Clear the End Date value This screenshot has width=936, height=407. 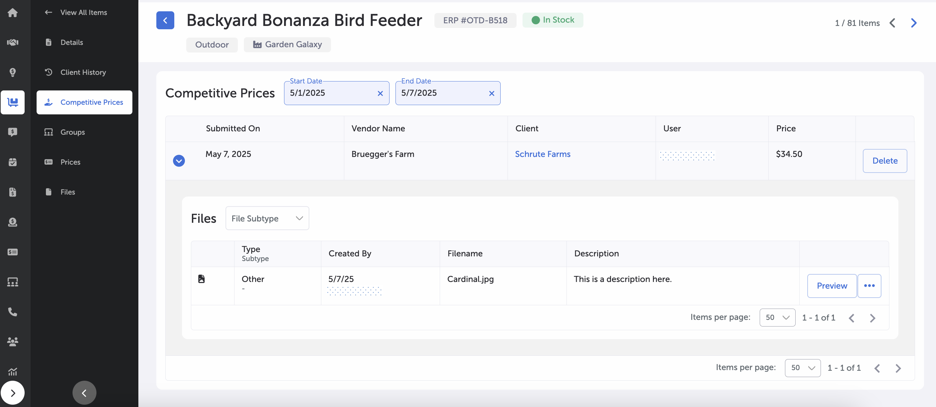(x=491, y=93)
